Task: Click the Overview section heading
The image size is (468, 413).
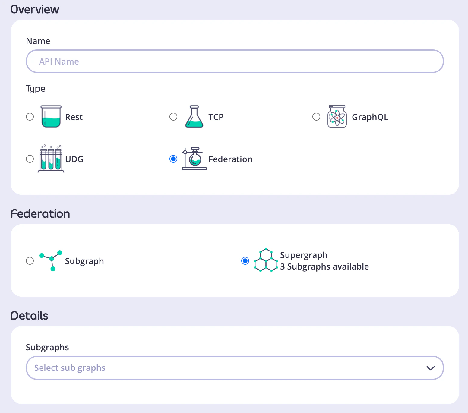Action: [x=35, y=9]
